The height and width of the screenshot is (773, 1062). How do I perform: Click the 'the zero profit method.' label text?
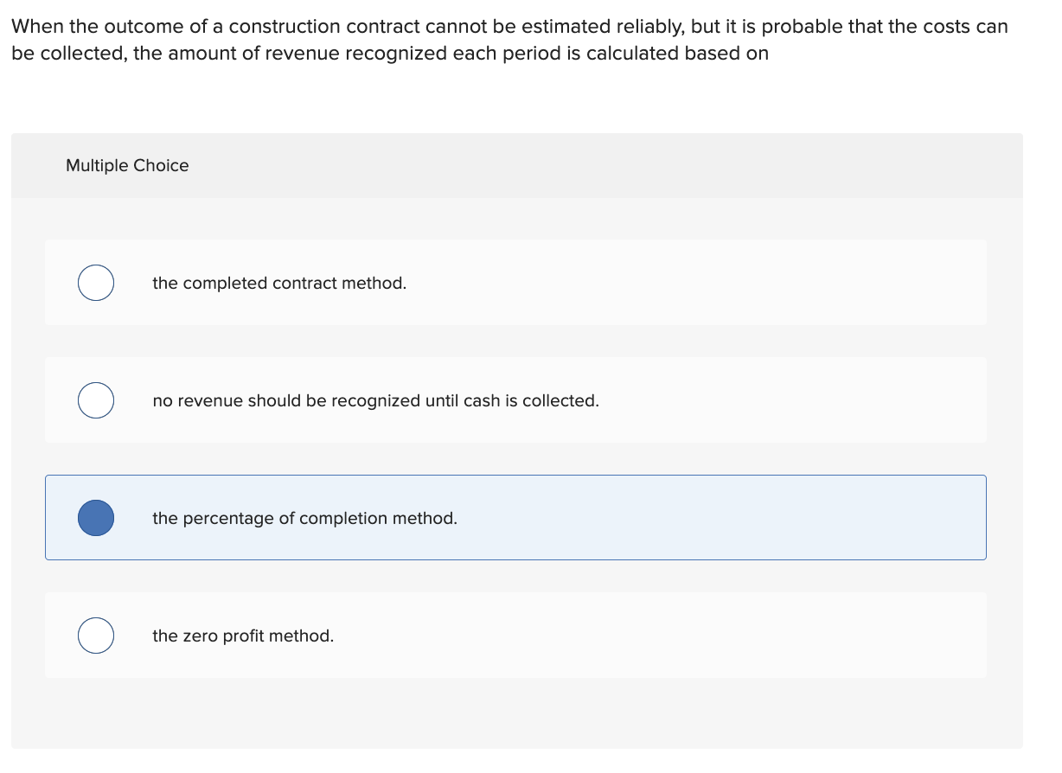[x=243, y=636]
